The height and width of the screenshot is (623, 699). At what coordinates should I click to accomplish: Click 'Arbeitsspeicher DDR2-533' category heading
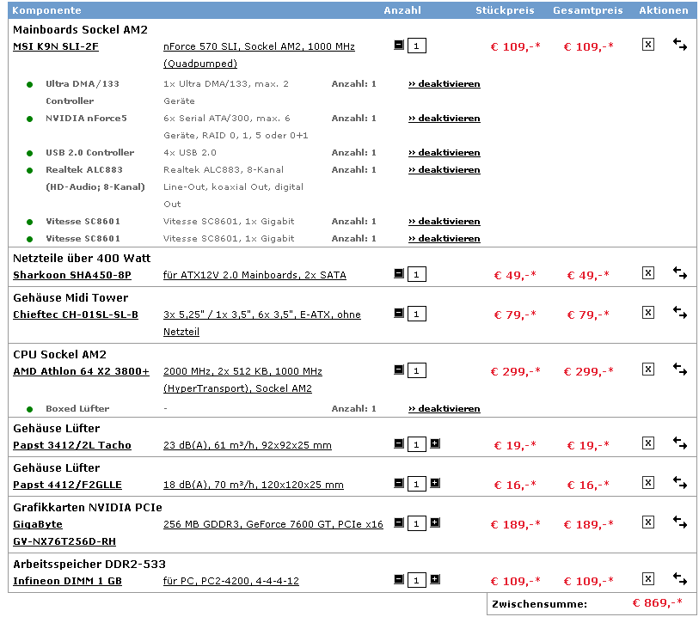pos(89,565)
